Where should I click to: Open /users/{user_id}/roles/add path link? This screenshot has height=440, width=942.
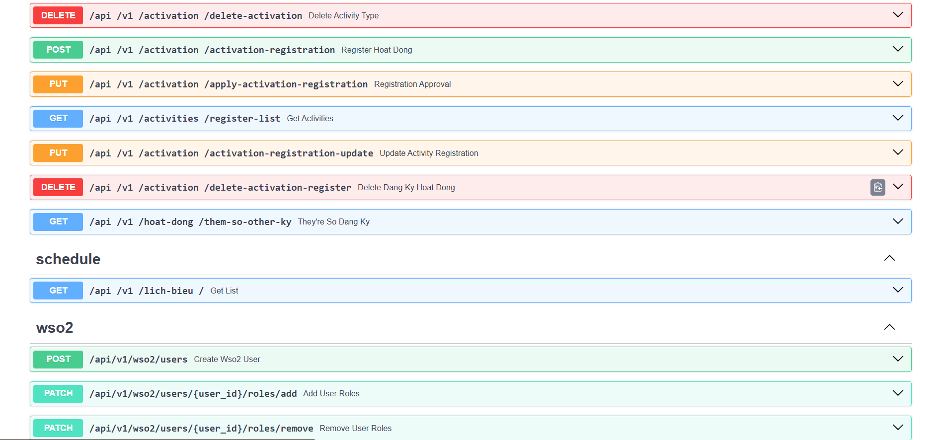[193, 393]
